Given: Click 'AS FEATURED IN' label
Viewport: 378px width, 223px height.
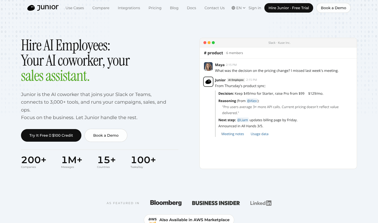Looking at the screenshot, I should pos(123,203).
